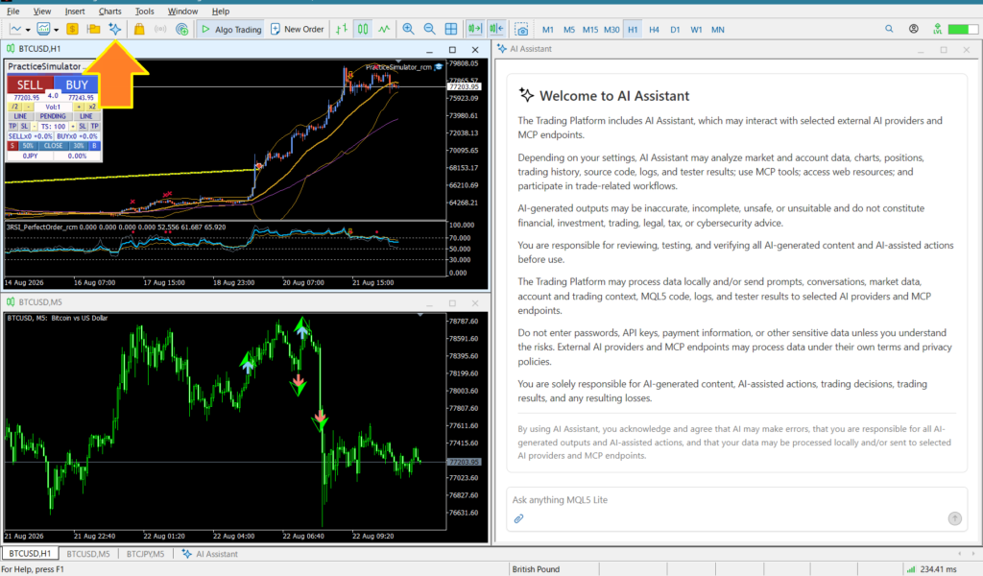The width and height of the screenshot is (983, 576).
Task: Switch to the BTCUSD,M5 bottom tab
Action: (87, 554)
